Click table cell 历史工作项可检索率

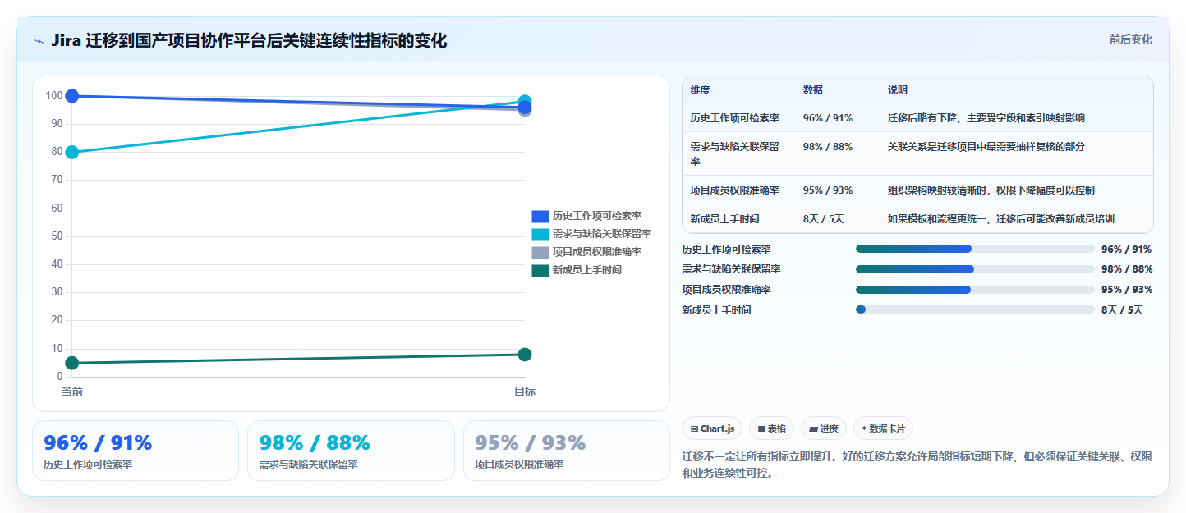[734, 118]
